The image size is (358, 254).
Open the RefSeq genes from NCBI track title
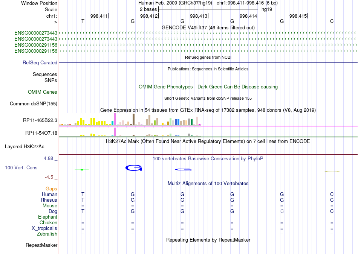pos(208,57)
